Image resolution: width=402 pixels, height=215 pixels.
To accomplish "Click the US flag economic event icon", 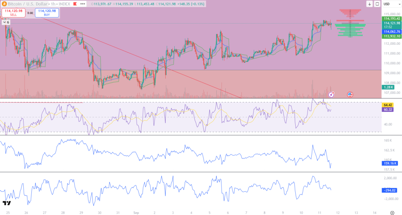I will click(350, 95).
